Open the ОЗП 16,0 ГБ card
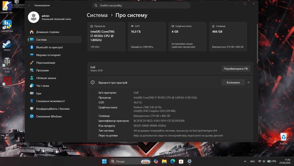The height and width of the screenshot is (166, 294). point(147,37)
